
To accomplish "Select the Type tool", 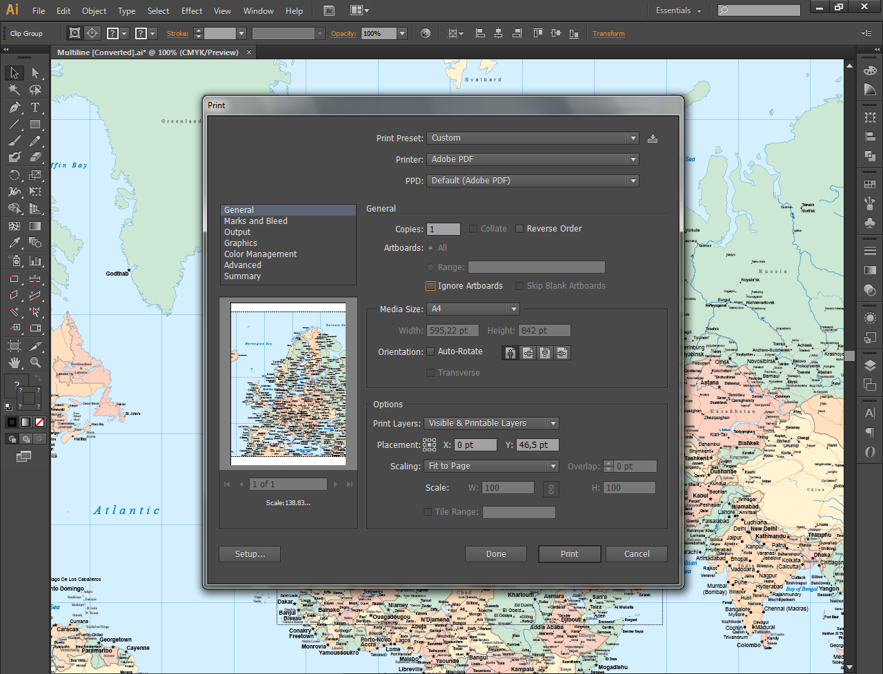I will click(36, 107).
